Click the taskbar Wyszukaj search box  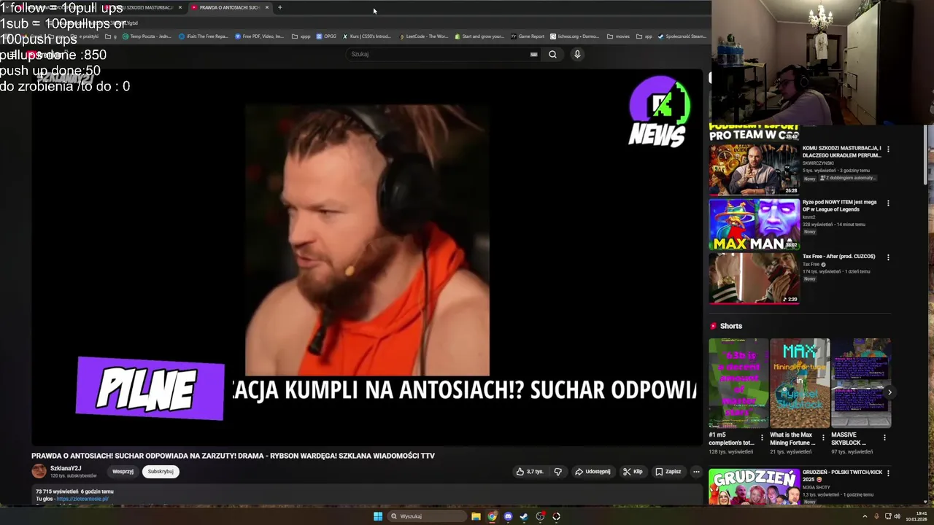428,516
